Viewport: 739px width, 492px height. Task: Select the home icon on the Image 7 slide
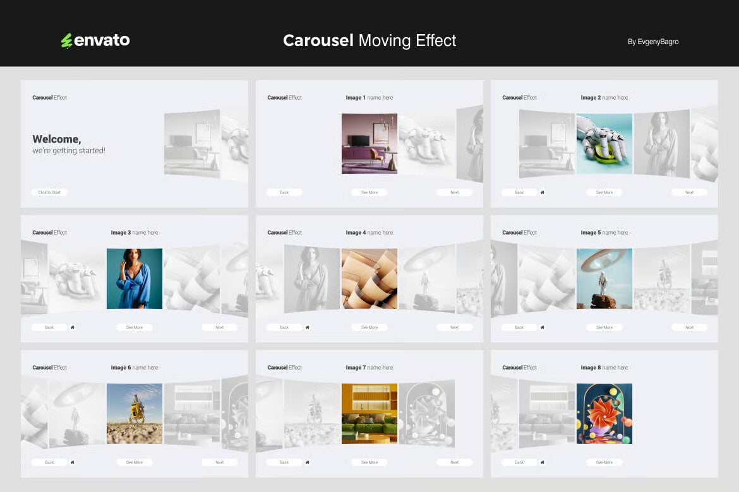(x=308, y=462)
